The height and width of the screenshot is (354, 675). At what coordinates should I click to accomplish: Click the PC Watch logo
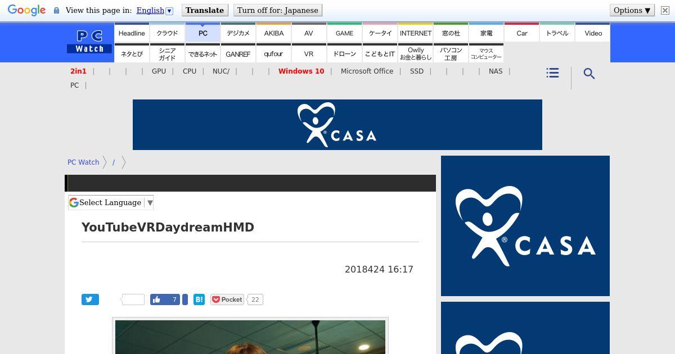click(x=90, y=42)
